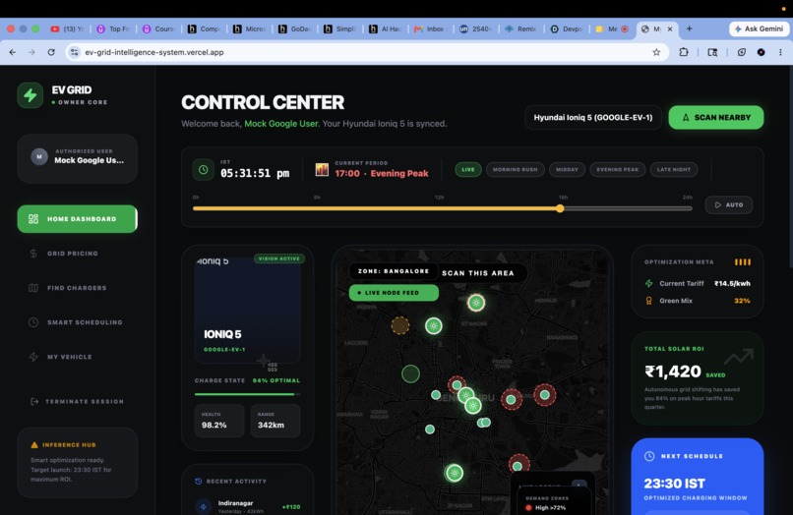Click the Ioniq 5 vehicle image card
The width and height of the screenshot is (793, 515).
pyautogui.click(x=247, y=310)
